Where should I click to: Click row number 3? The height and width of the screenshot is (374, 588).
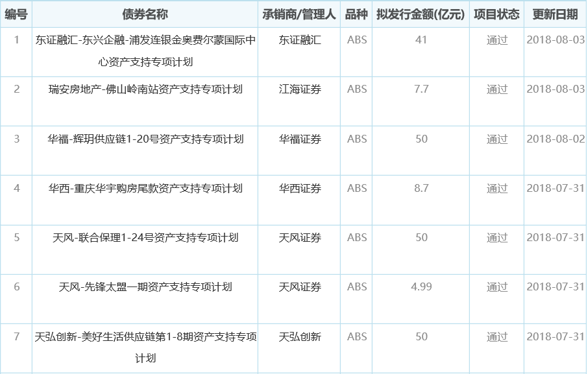16,139
